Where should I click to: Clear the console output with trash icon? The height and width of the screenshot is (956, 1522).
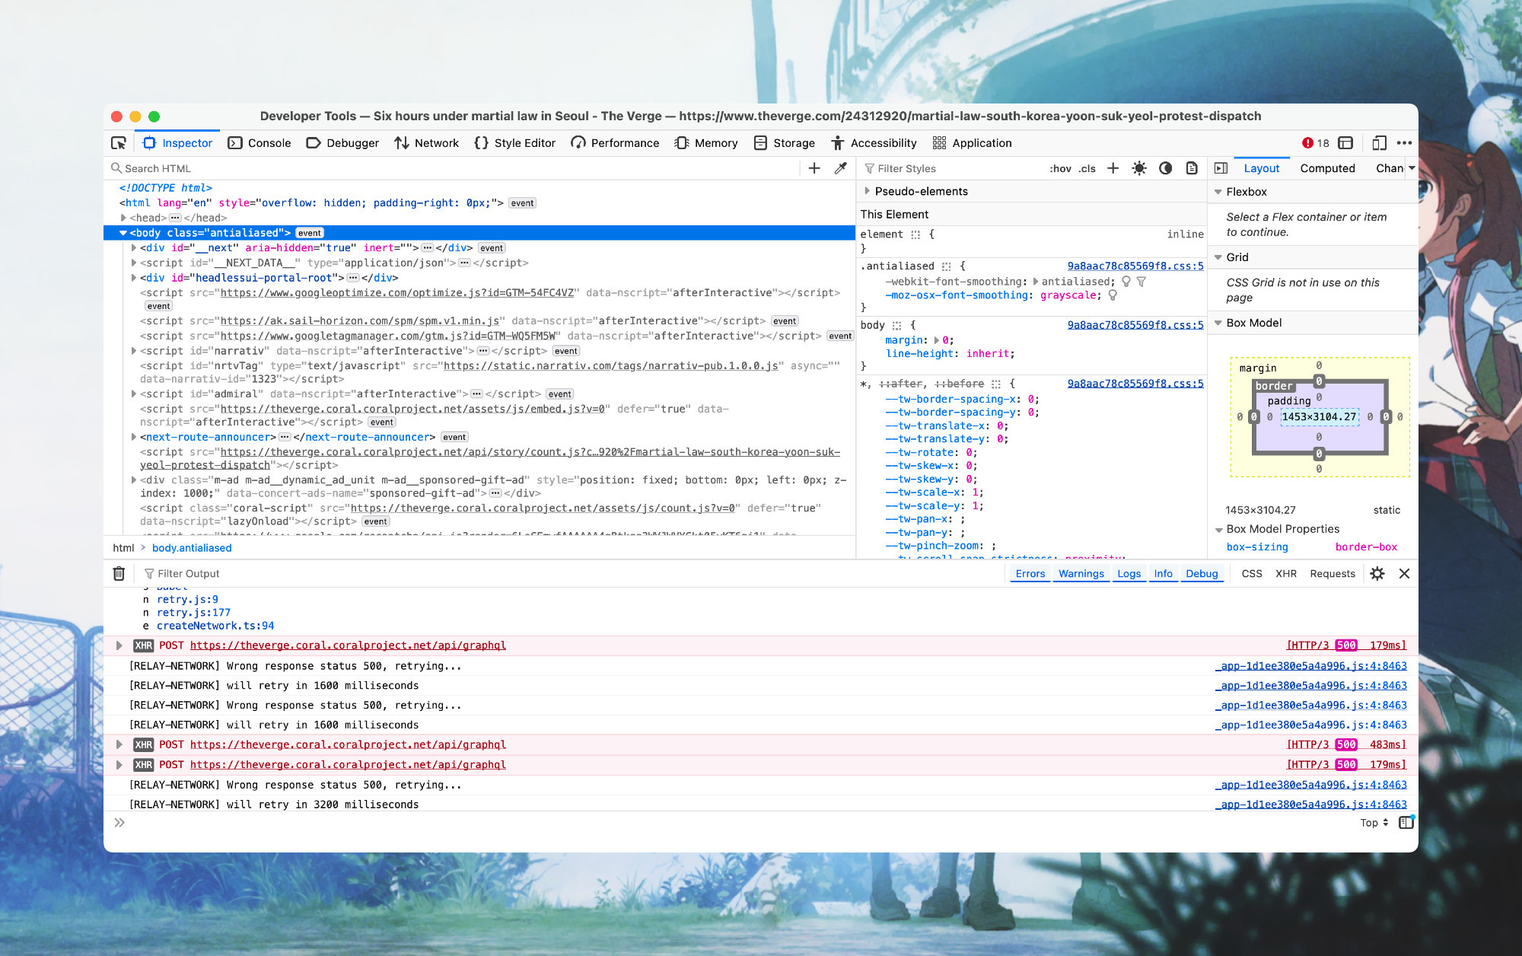click(x=119, y=574)
